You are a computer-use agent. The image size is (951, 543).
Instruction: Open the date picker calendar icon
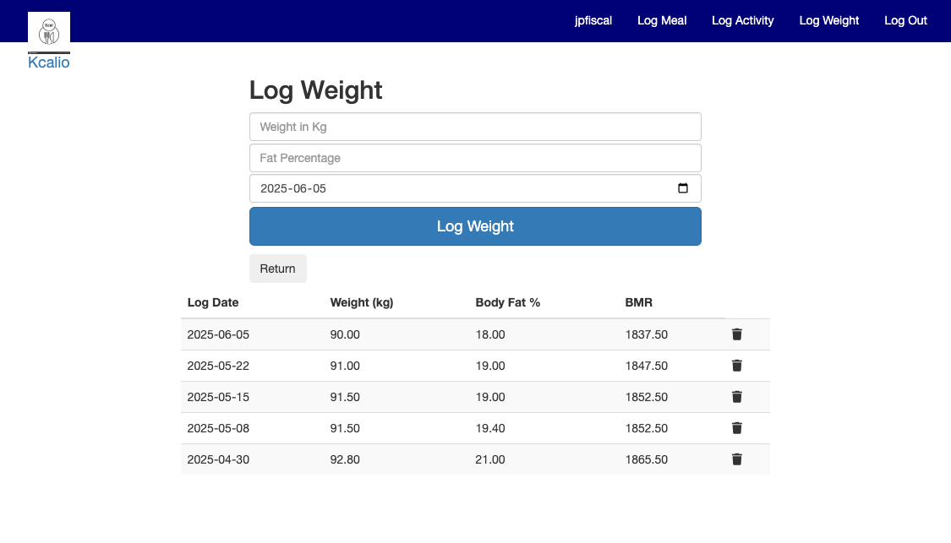pyautogui.click(x=683, y=188)
